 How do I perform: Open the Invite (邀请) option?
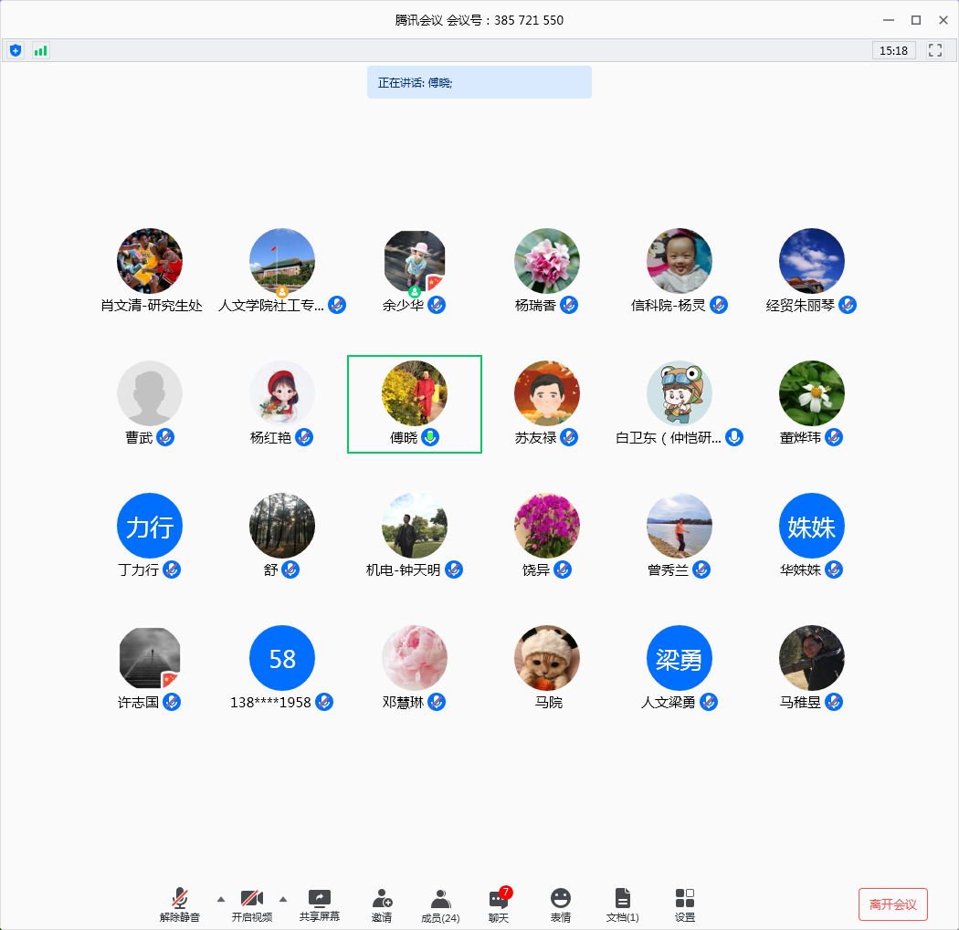coord(382,904)
